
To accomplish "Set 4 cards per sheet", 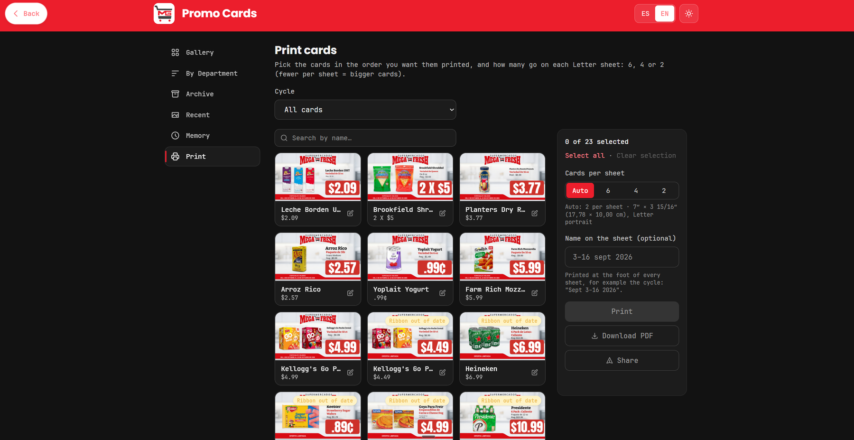I will click(636, 190).
